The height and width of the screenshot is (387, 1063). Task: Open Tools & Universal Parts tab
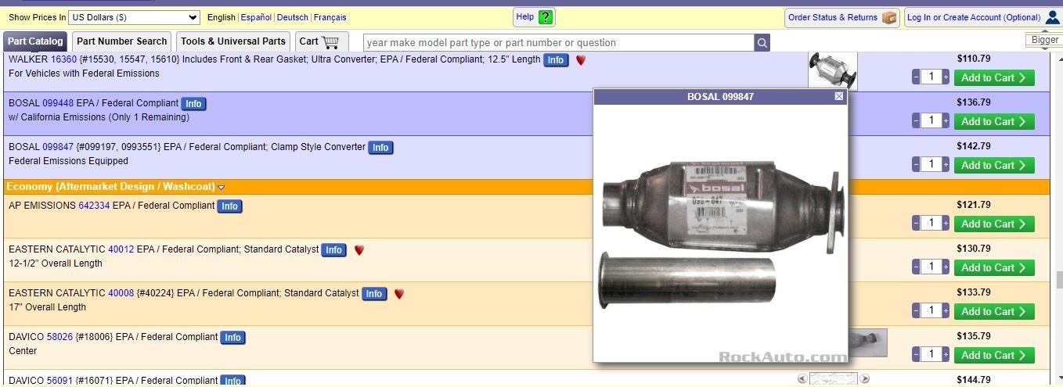click(233, 41)
